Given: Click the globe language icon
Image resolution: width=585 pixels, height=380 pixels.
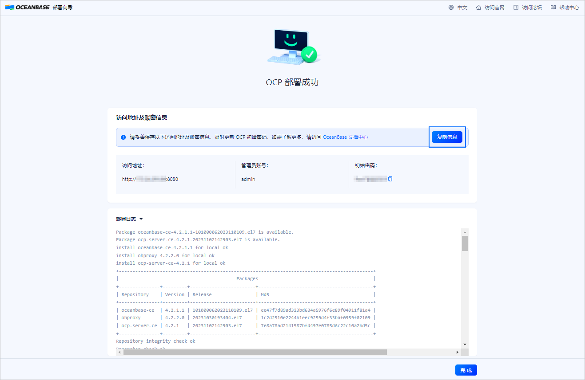Looking at the screenshot, I should tap(451, 8).
